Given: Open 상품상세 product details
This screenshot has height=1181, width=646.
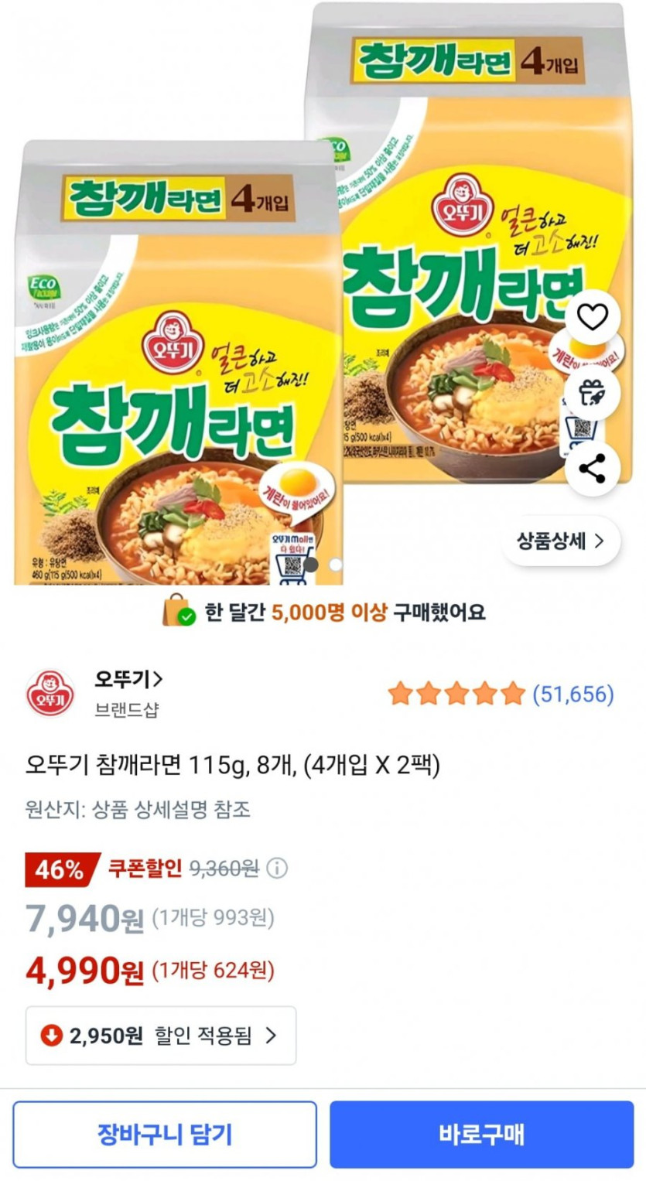Looking at the screenshot, I should point(561,541).
